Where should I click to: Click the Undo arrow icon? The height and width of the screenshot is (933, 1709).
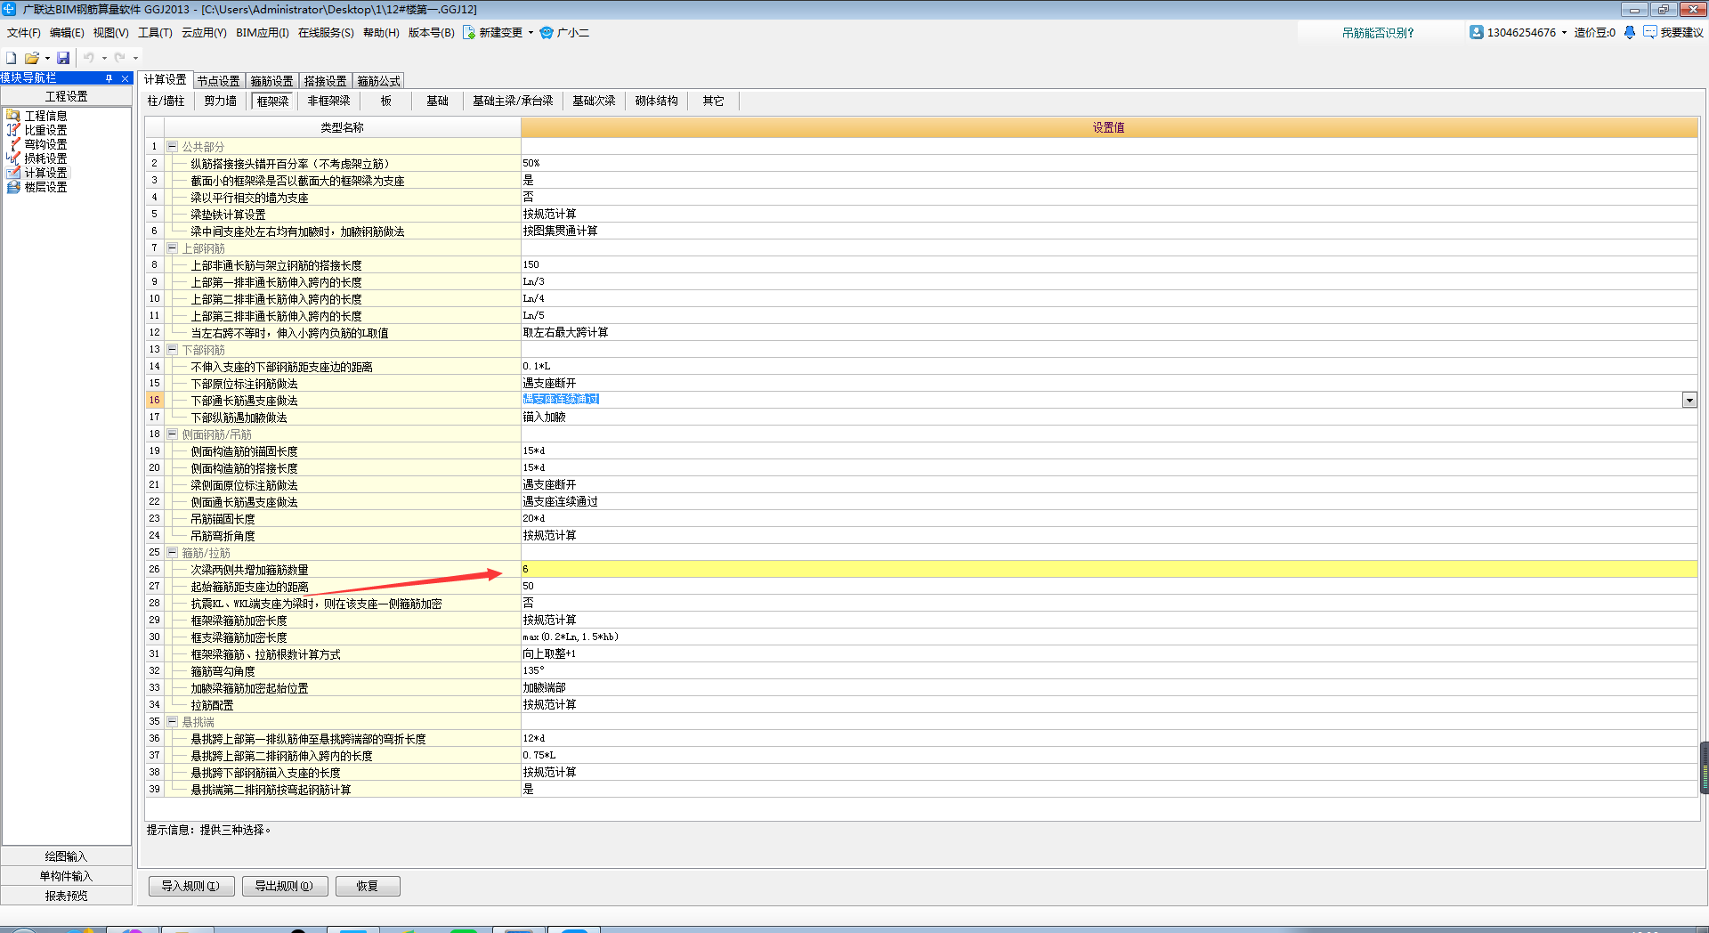(88, 58)
